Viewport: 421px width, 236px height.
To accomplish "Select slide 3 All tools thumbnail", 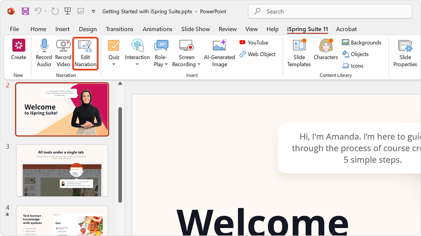I will (x=62, y=170).
